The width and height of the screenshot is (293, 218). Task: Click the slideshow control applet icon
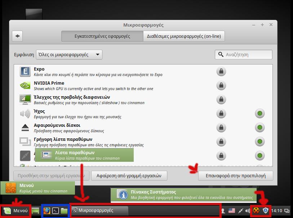[25, 100]
